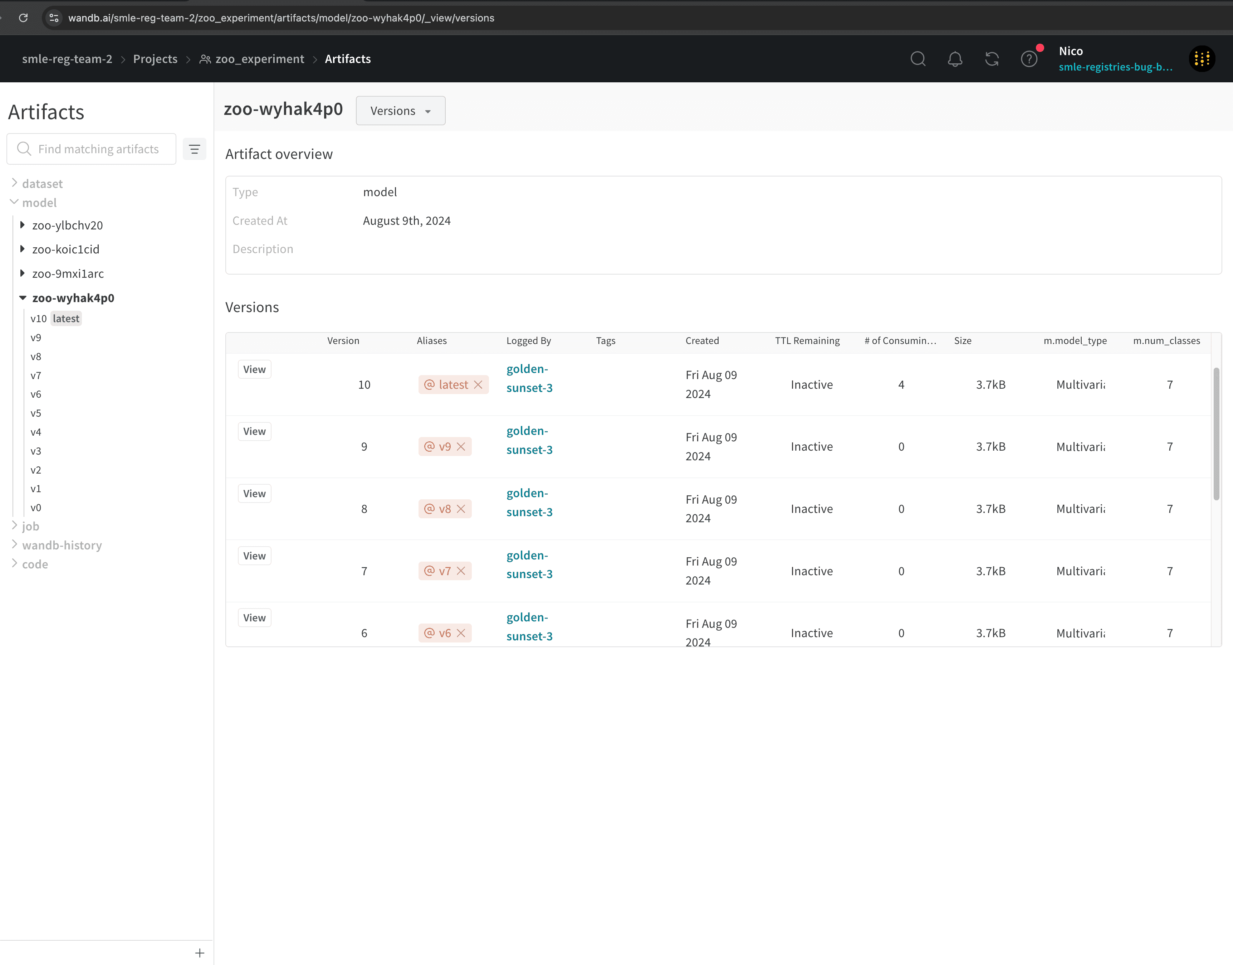Expand the code artifact type
Image resolution: width=1233 pixels, height=965 pixels.
coord(15,563)
